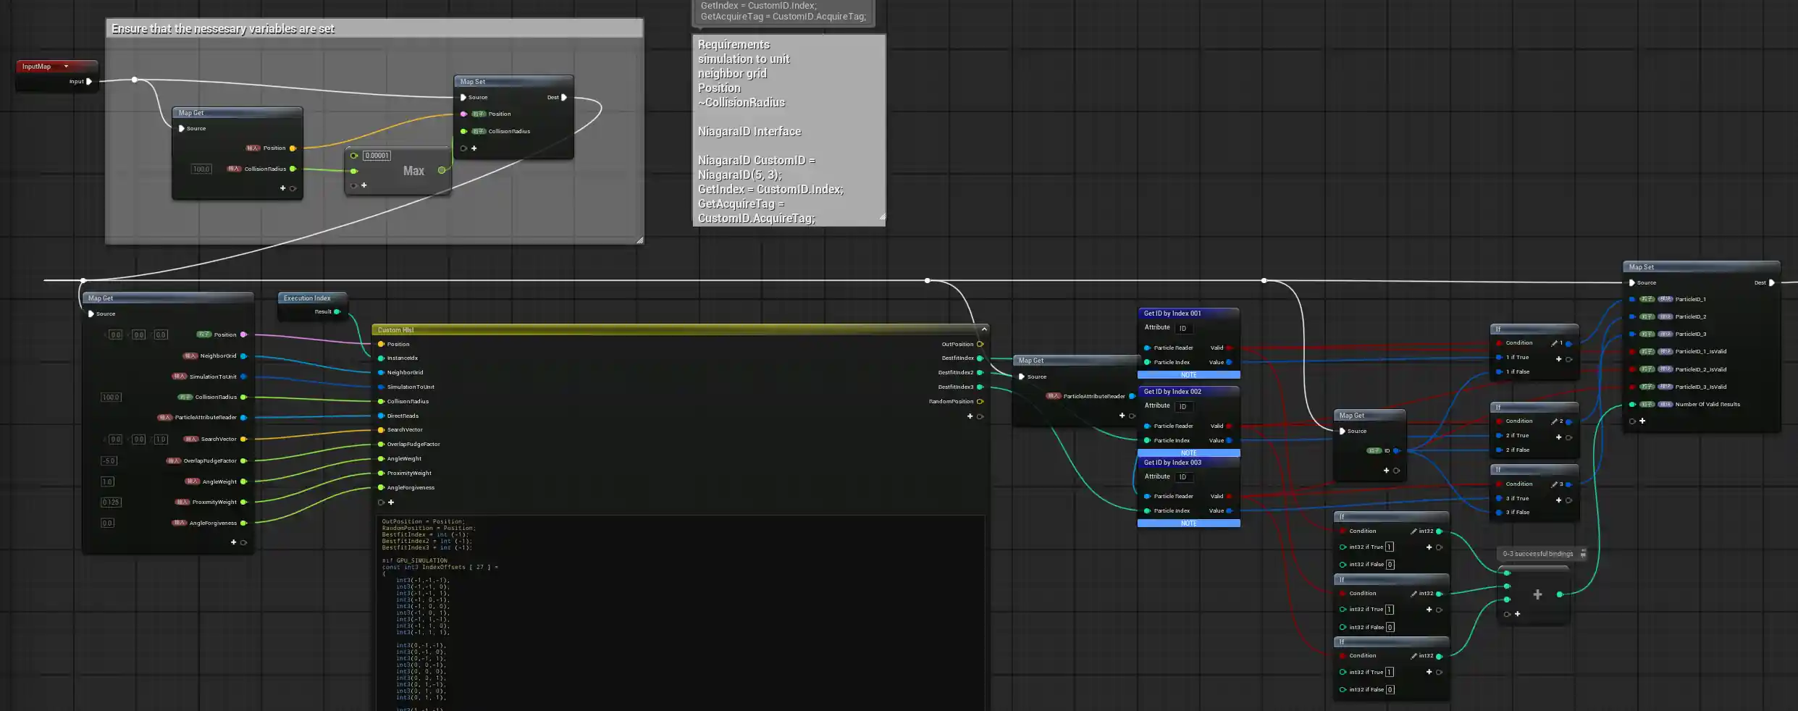Click the pin icon on '0-3 successful bindings' comment

pyautogui.click(x=1583, y=554)
